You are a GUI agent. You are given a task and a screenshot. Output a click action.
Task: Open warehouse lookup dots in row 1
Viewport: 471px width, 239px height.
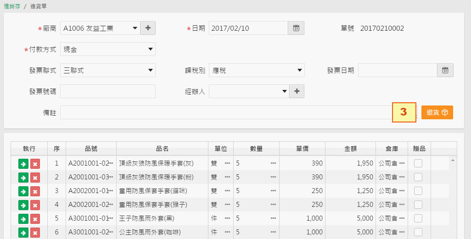402,163
